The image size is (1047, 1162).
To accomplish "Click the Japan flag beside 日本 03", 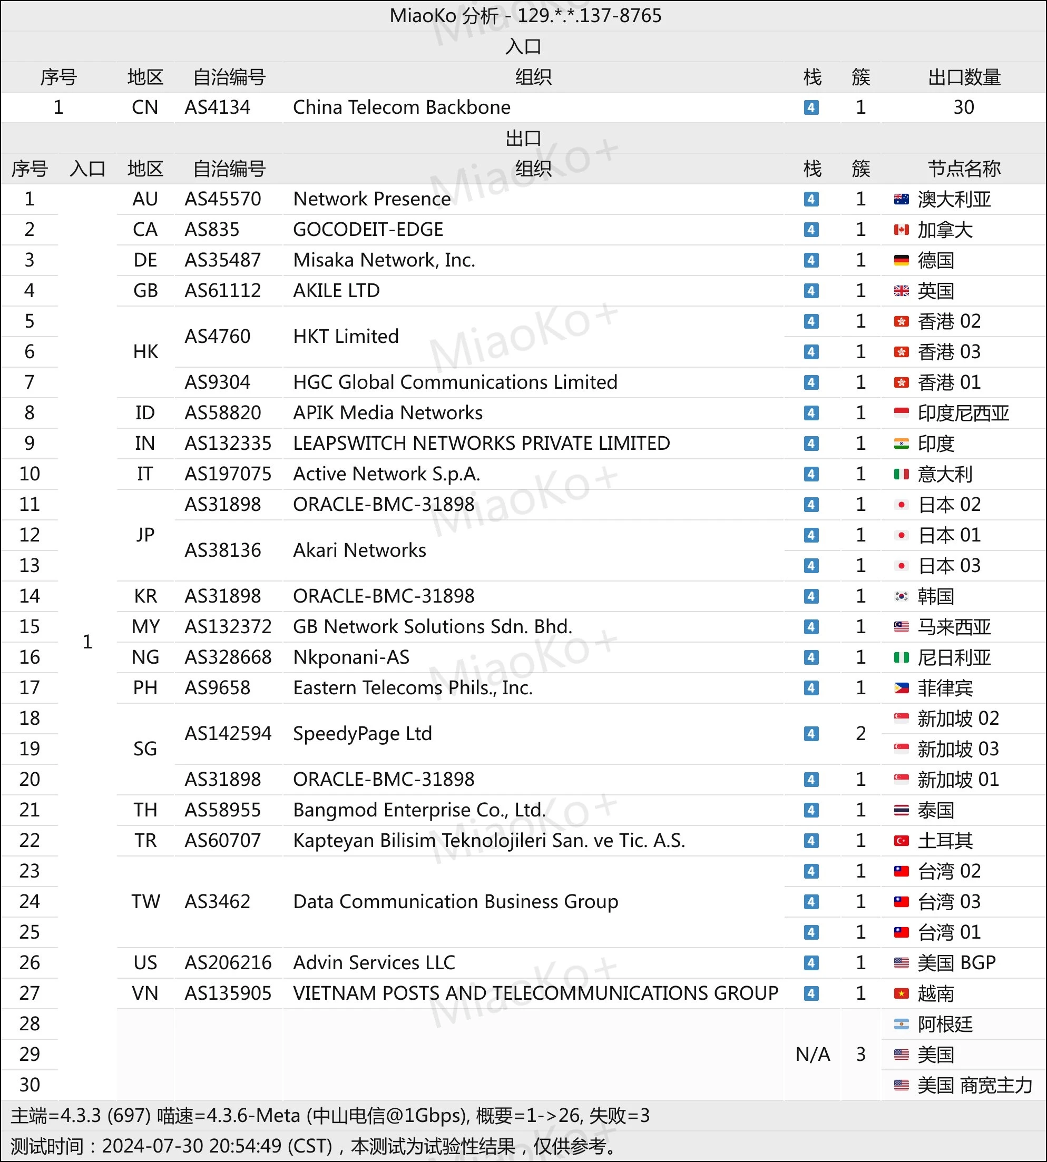I will pos(902,566).
